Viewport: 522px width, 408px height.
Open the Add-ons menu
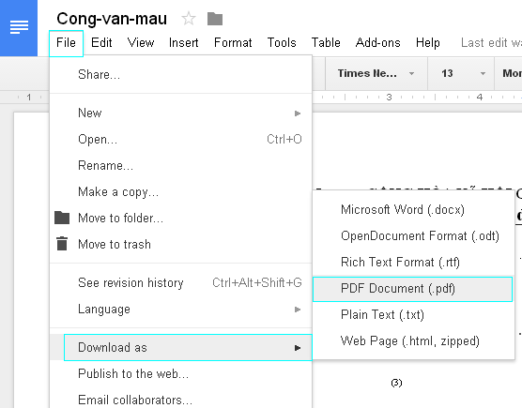coord(377,43)
